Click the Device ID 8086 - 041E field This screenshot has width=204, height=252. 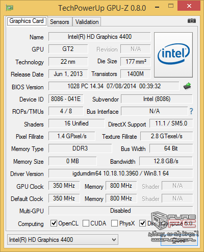point(66,99)
